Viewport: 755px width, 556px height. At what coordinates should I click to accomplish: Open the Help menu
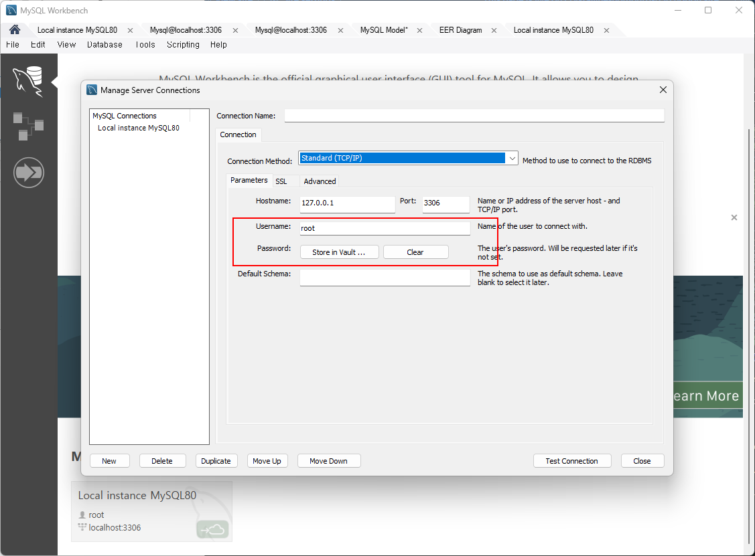coord(218,45)
